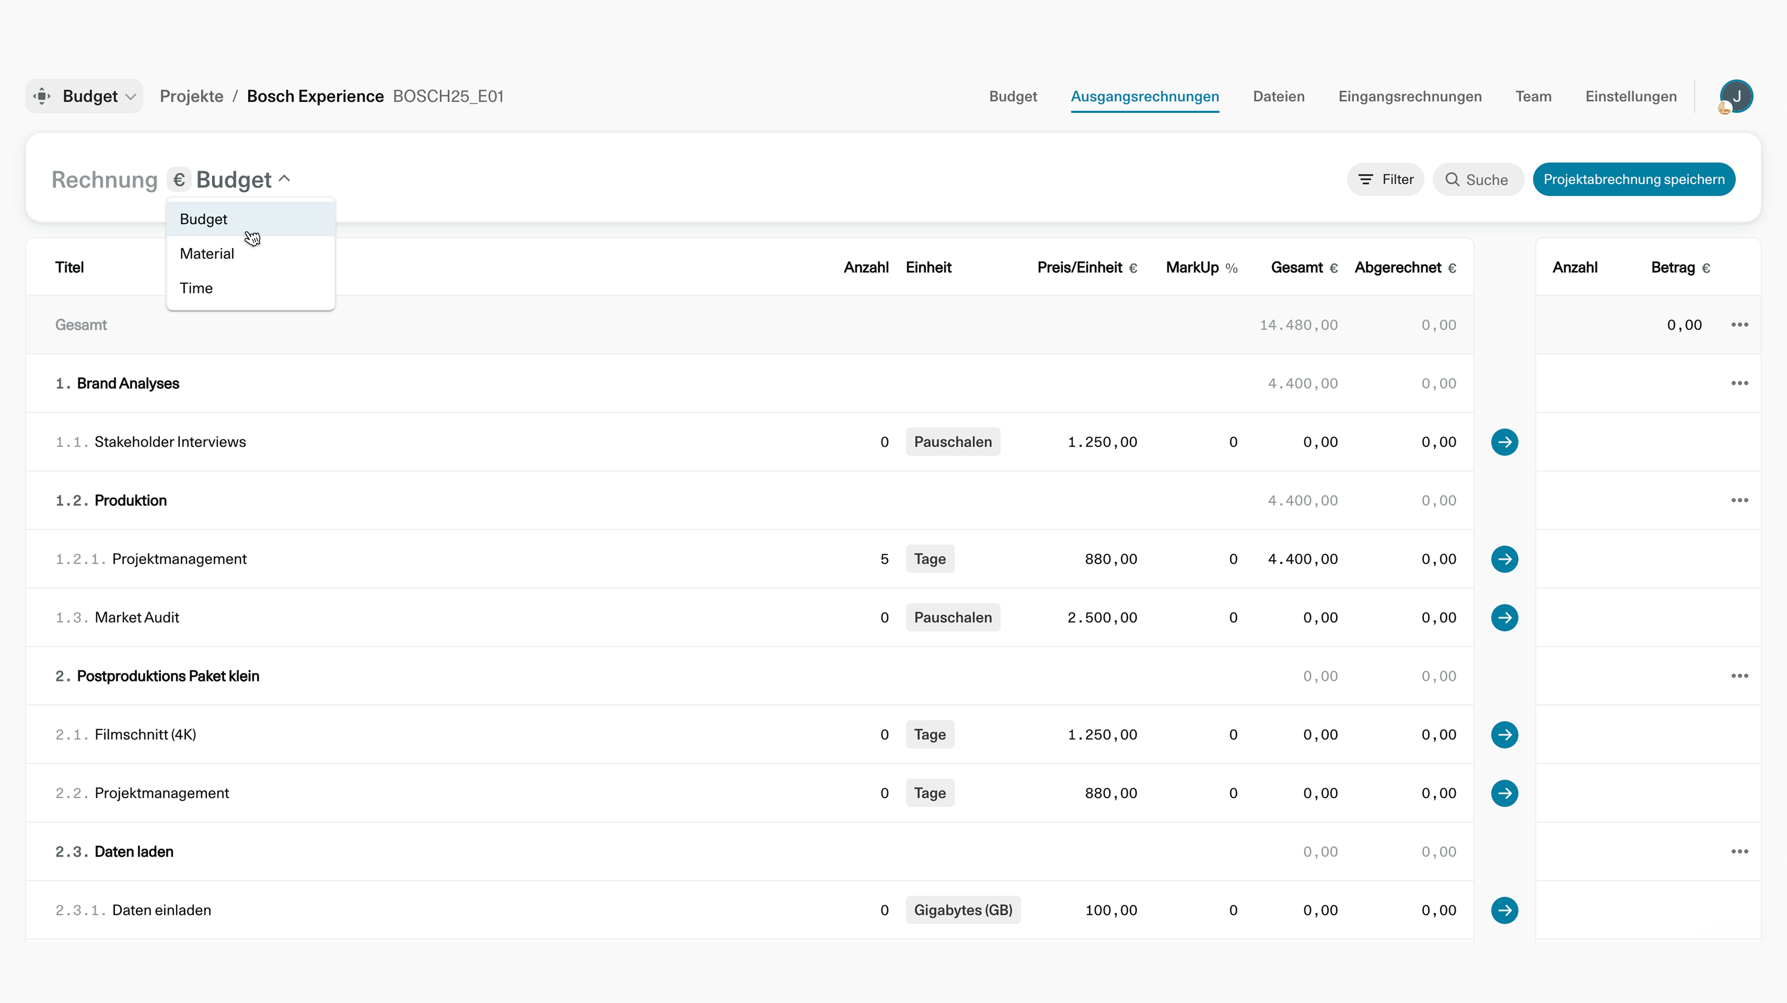Click the Stakeholder Interviews row title
Image resolution: width=1787 pixels, height=1003 pixels.
170,442
